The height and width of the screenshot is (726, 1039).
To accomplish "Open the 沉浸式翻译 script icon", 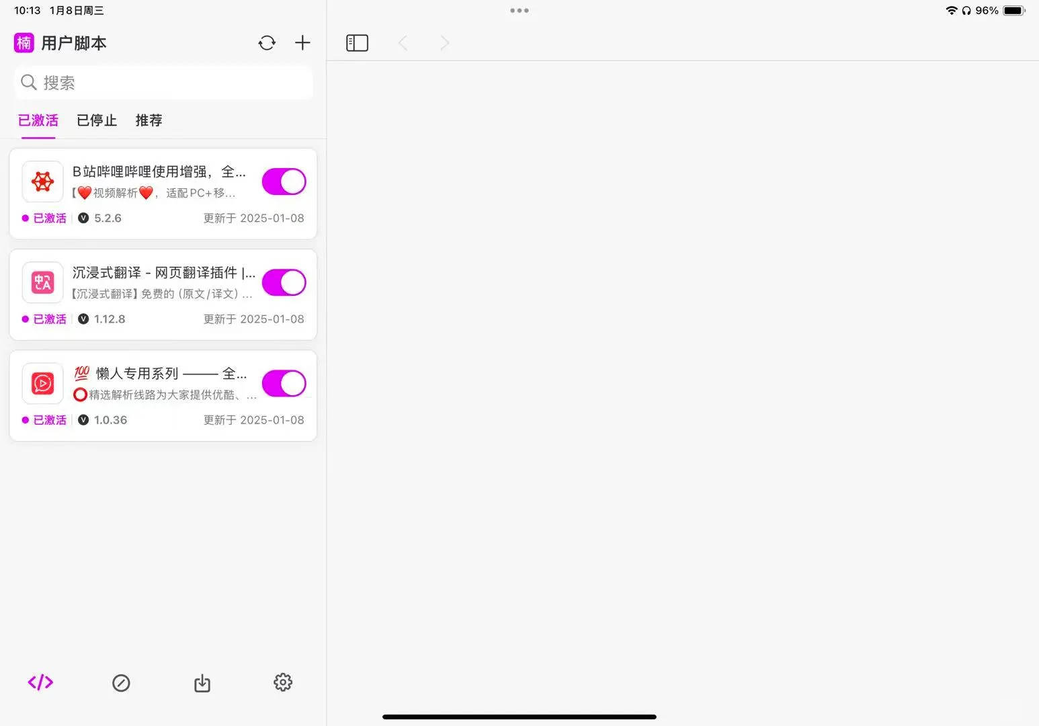I will tap(42, 282).
